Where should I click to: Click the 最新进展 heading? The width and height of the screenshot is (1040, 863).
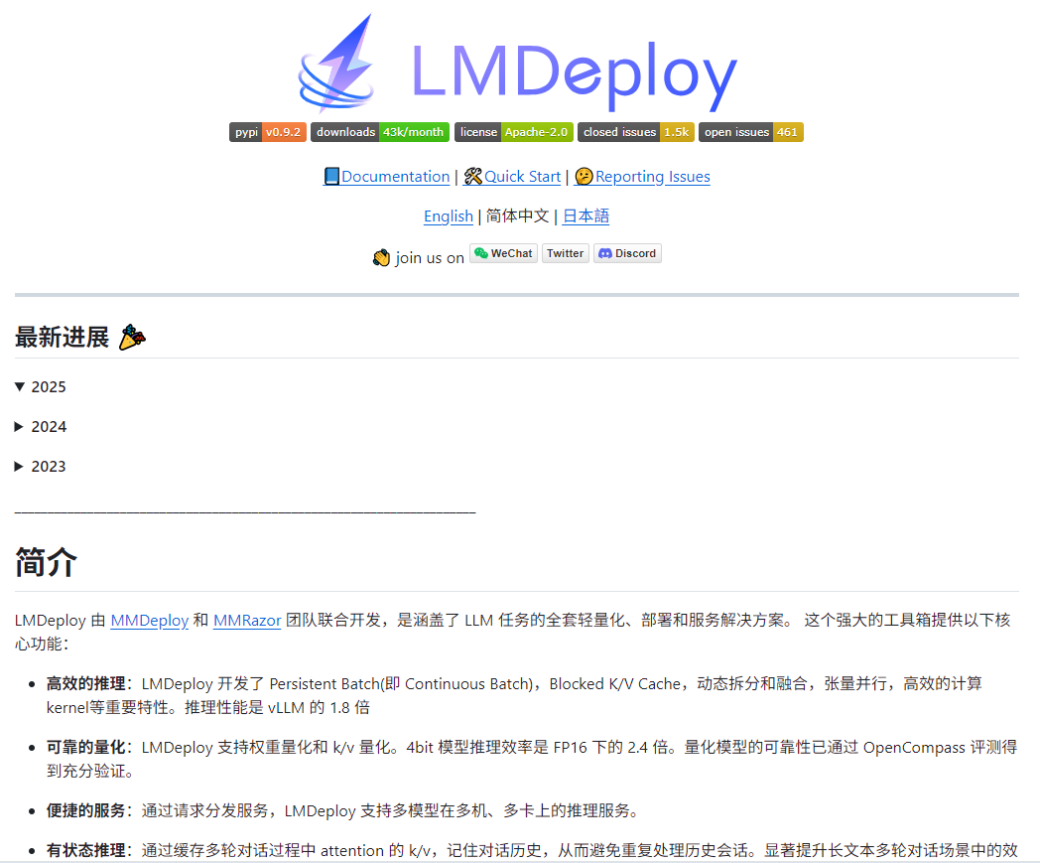(80, 338)
